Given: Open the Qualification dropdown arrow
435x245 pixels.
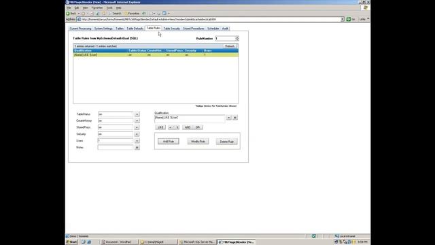Looking at the screenshot, I should (x=229, y=118).
